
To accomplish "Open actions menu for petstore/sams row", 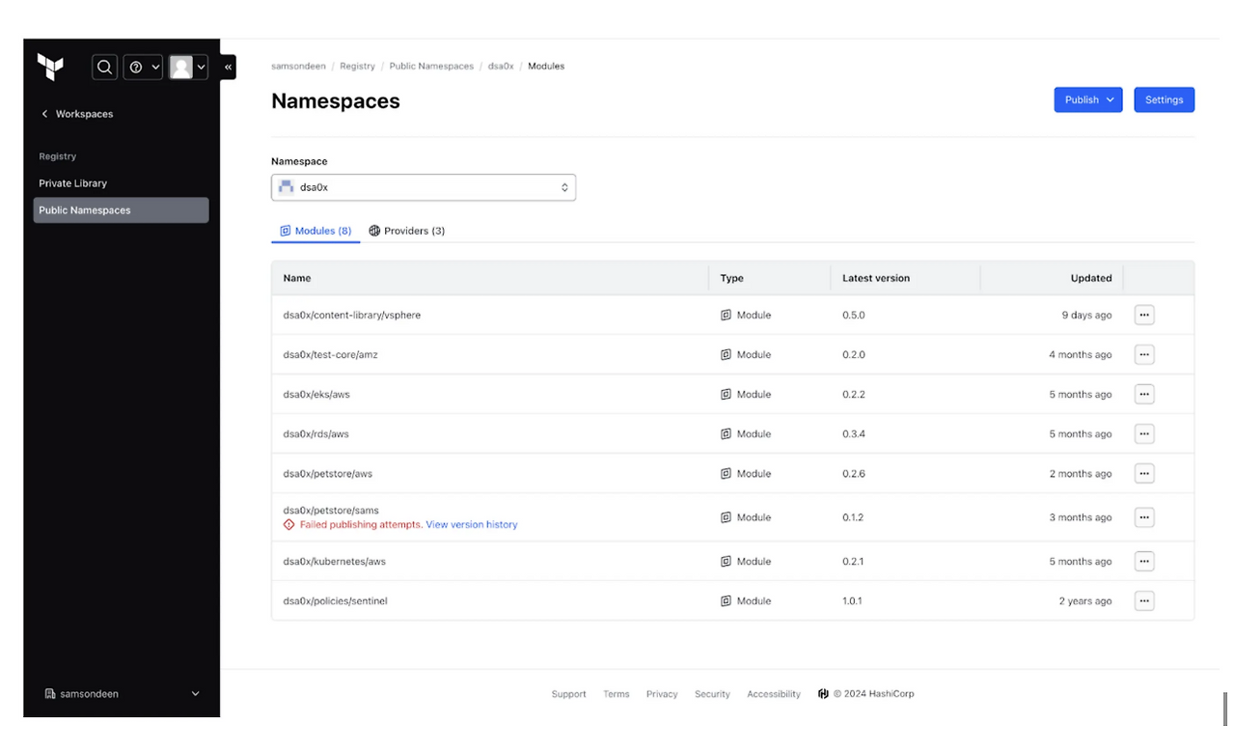I will tap(1144, 517).
